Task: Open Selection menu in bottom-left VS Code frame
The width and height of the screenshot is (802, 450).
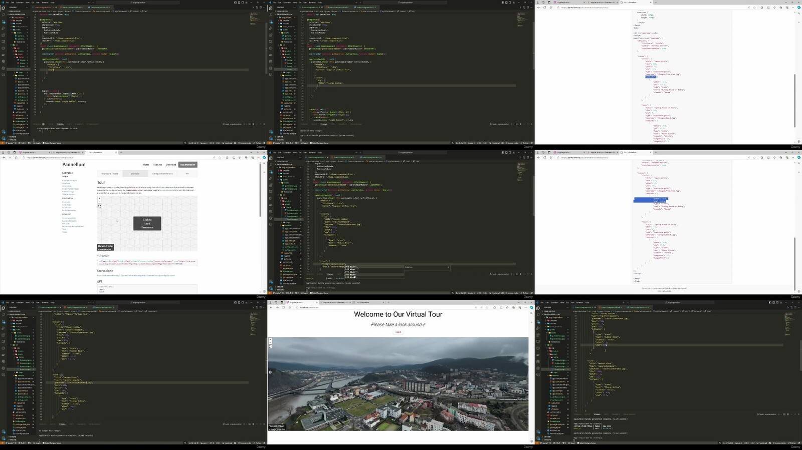Action: click(x=20, y=302)
